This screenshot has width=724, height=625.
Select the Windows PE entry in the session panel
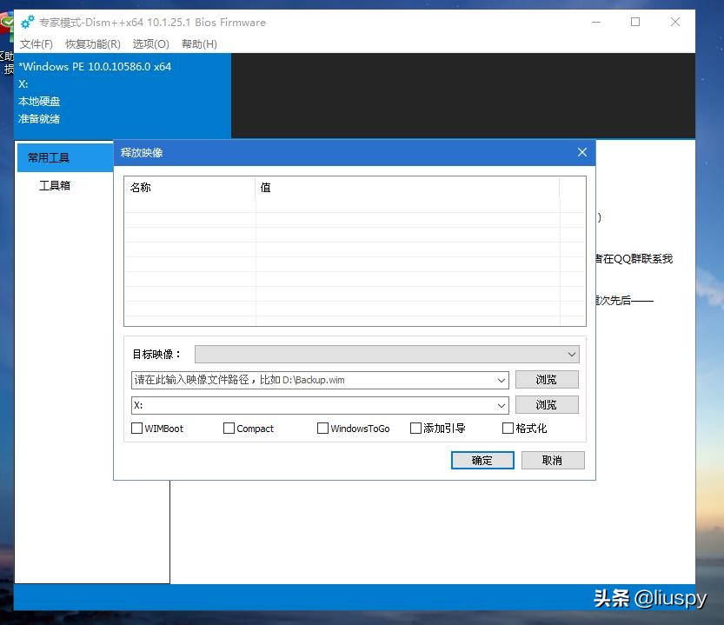click(94, 66)
